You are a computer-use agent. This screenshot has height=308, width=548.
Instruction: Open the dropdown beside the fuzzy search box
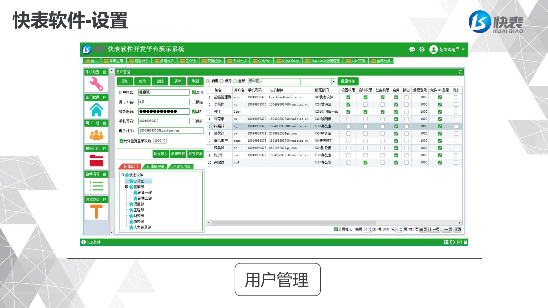(x=333, y=82)
